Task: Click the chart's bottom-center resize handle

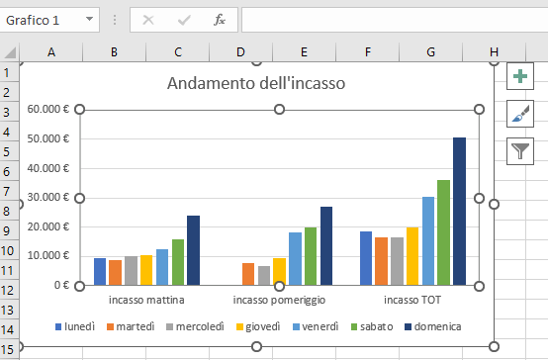Action: coord(256,346)
